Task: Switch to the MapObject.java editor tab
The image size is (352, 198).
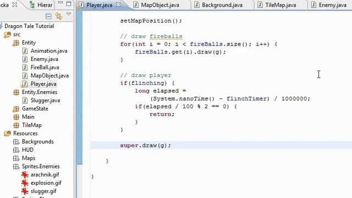Action: coord(160,5)
